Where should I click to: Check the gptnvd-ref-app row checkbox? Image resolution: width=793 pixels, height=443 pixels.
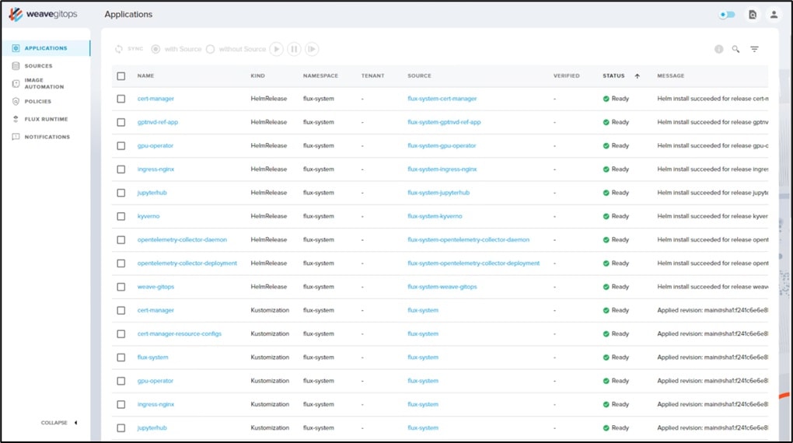(121, 122)
